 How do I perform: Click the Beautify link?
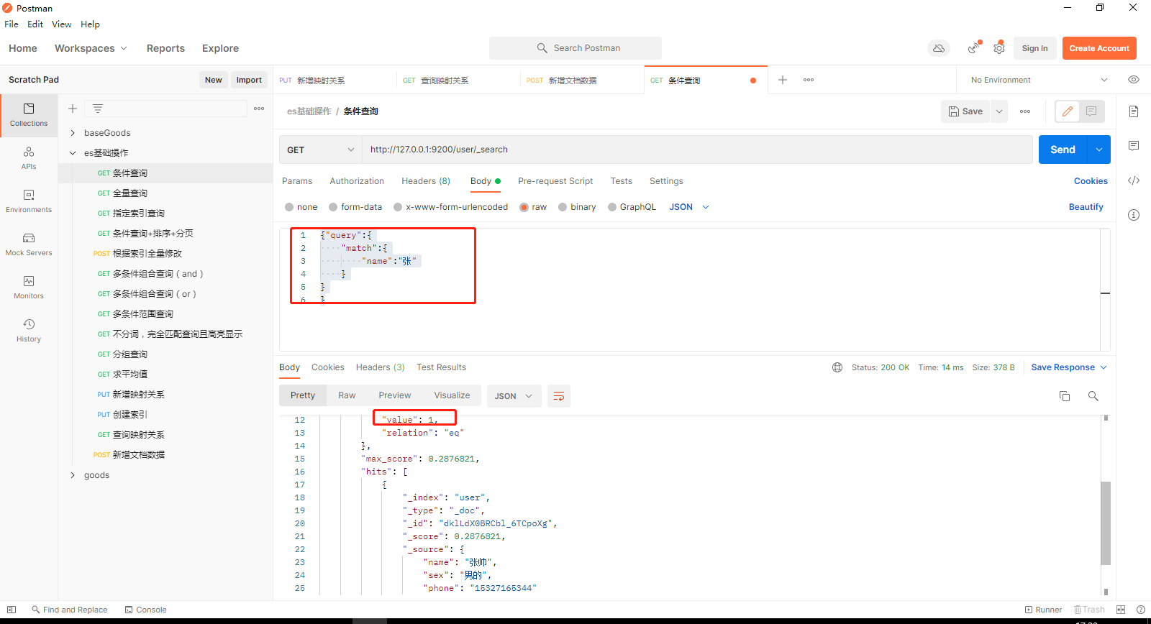point(1086,207)
